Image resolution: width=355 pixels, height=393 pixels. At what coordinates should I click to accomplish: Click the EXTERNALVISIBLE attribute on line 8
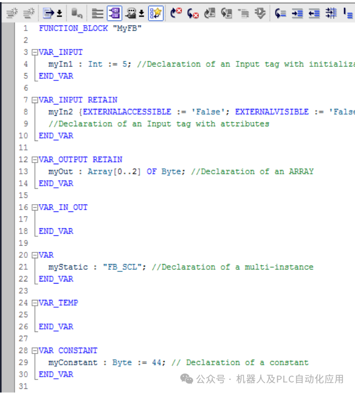tap(272, 112)
